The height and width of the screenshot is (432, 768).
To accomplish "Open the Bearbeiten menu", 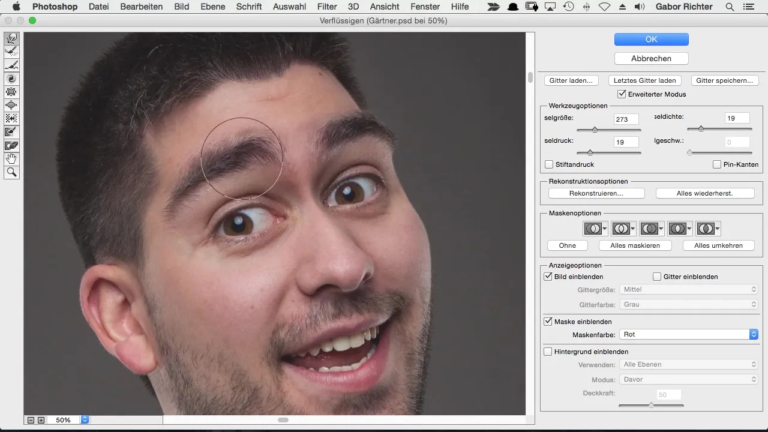I will (142, 7).
